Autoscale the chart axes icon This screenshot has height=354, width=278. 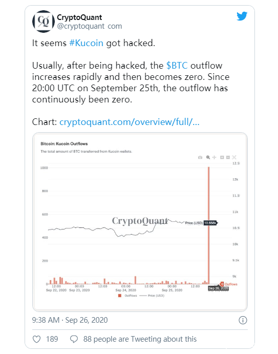[x=234, y=157]
